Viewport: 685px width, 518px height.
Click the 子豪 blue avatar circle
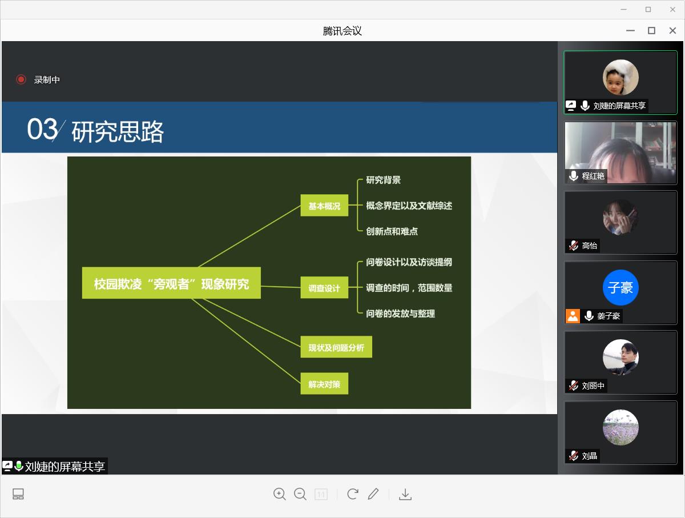coord(620,287)
